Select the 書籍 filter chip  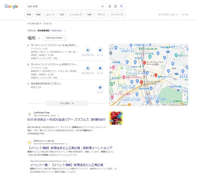pyautogui.click(x=89, y=15)
